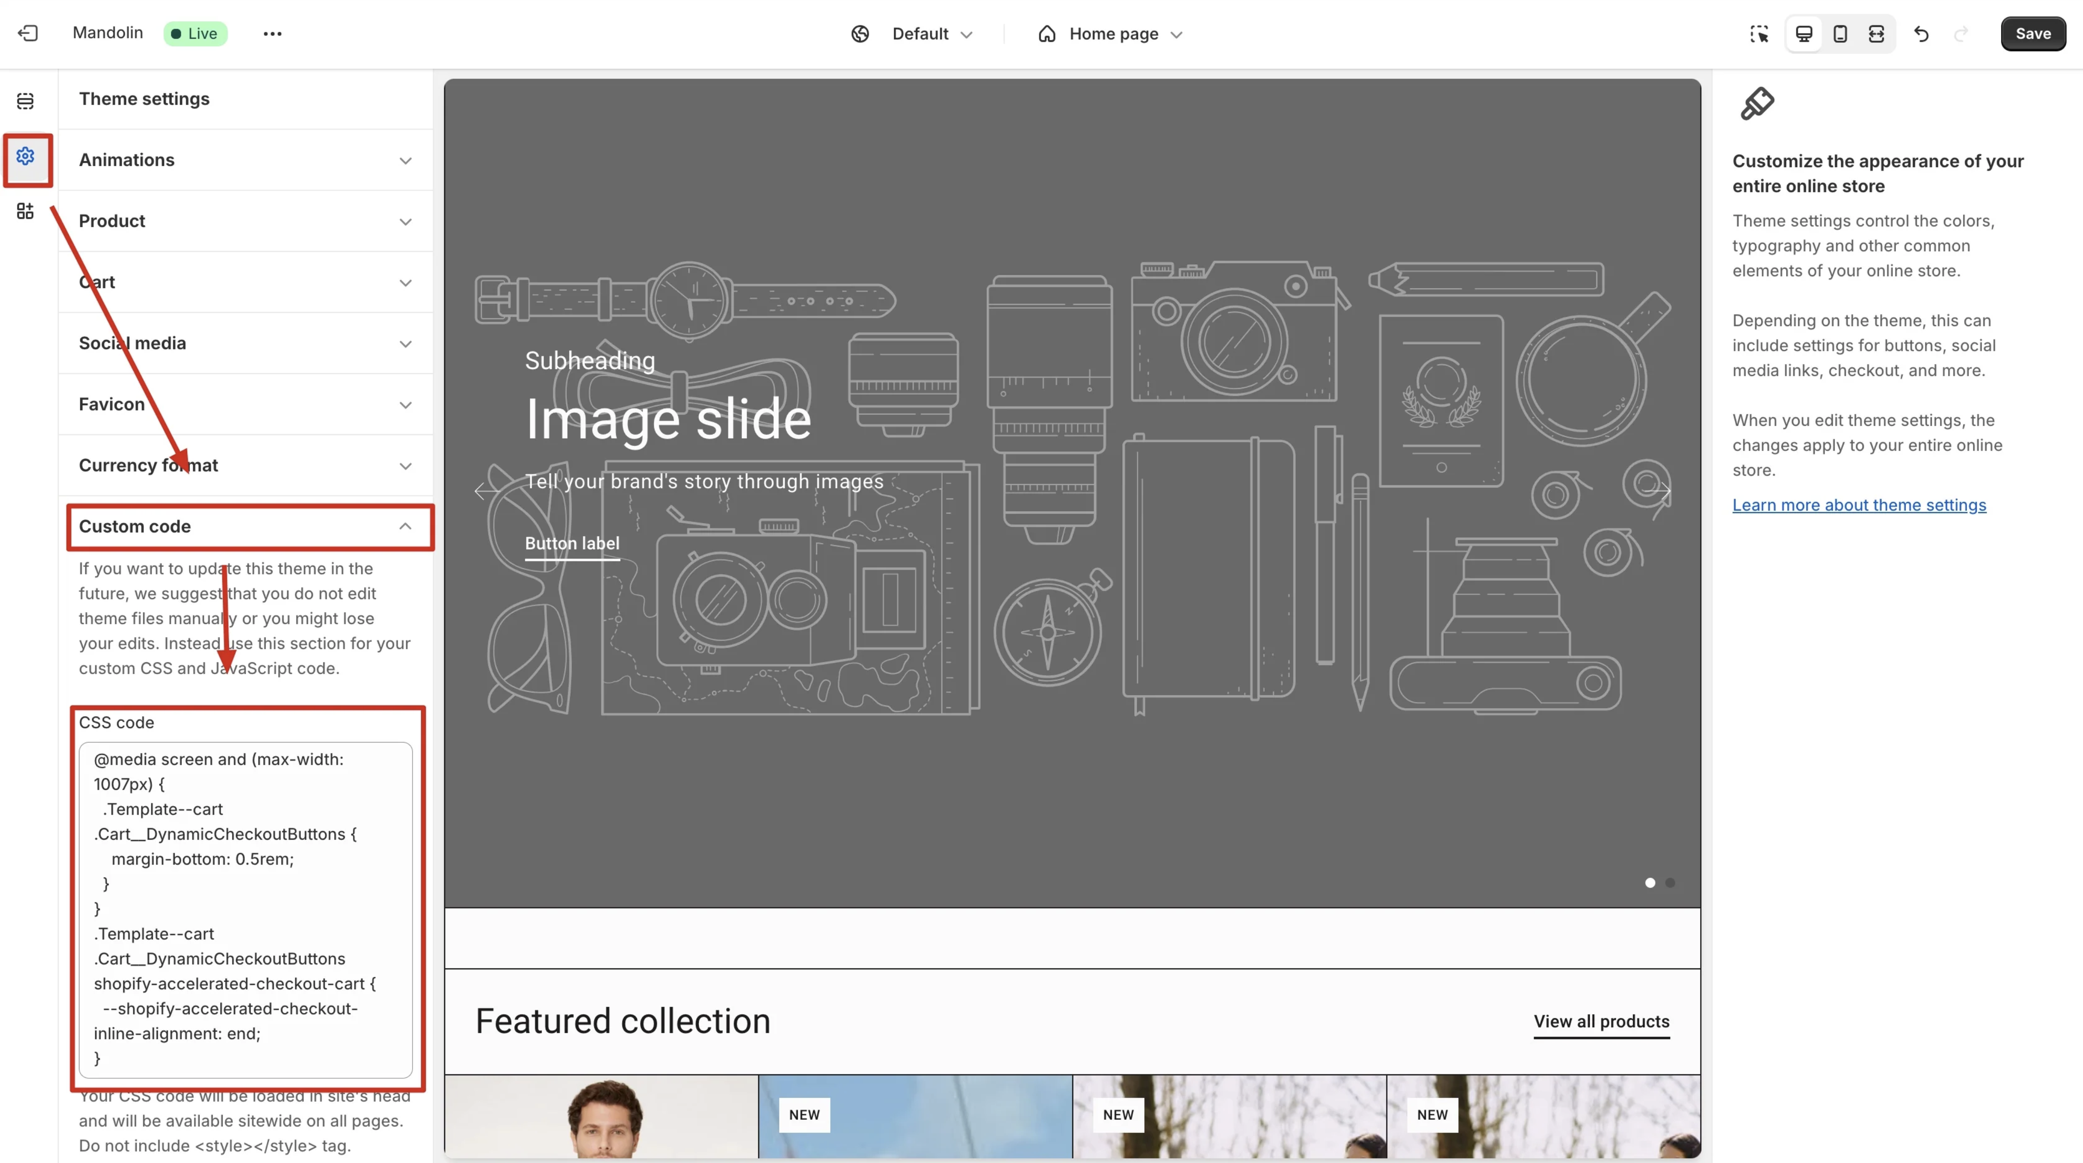The image size is (2083, 1163).
Task: Open the Default market dropdown
Action: point(933,33)
